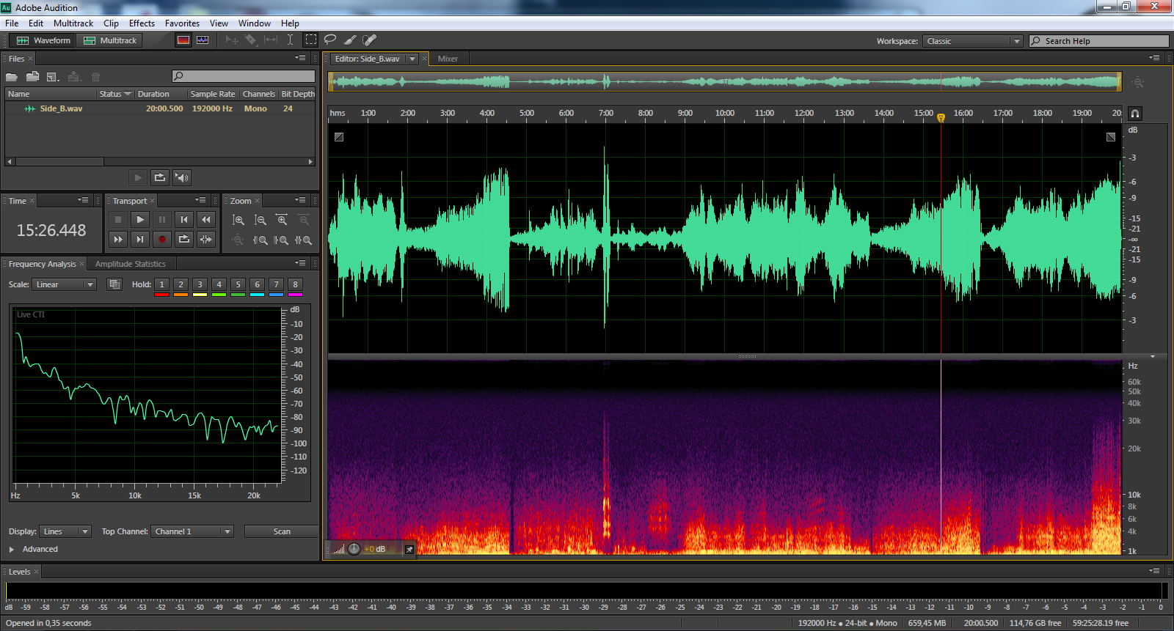The height and width of the screenshot is (631, 1174).
Task: Adjust the HUD amplitude gain knob
Action: tap(354, 549)
